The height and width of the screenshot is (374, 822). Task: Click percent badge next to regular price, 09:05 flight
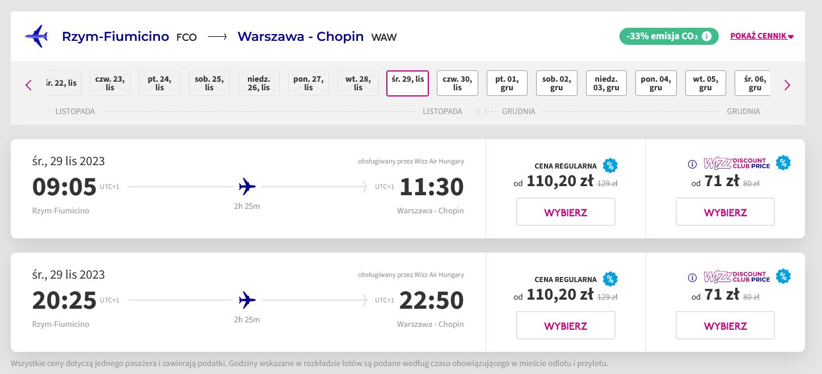(610, 166)
